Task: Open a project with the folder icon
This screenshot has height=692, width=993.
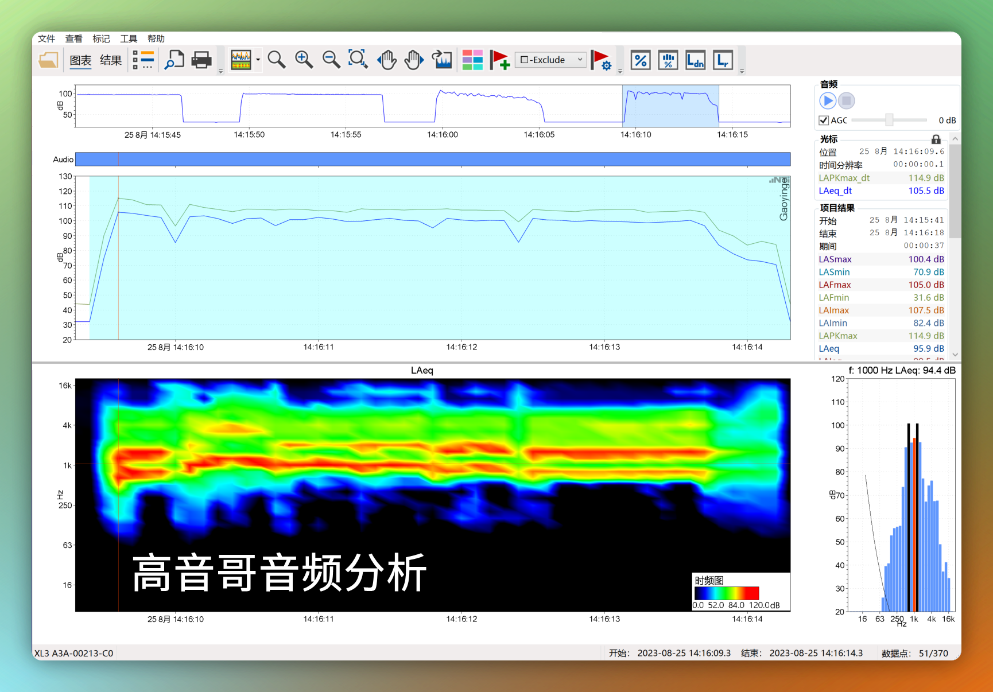Action: click(x=48, y=60)
